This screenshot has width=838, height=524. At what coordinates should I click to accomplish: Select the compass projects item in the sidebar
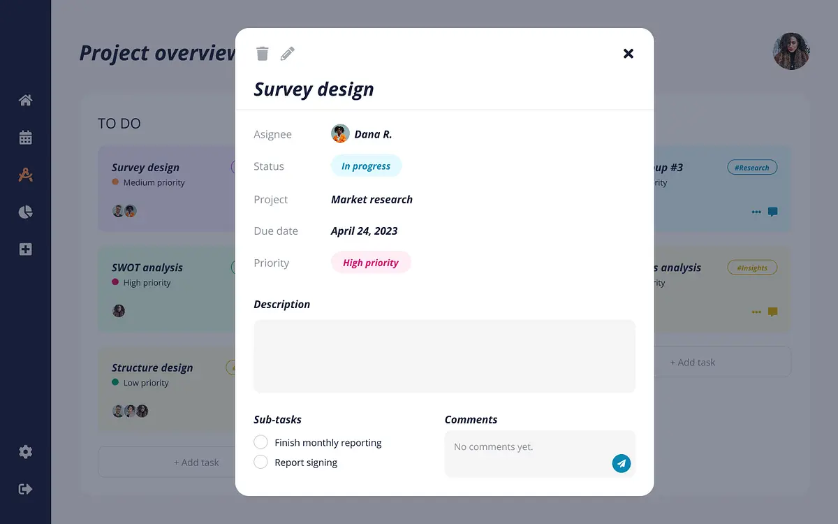point(26,175)
